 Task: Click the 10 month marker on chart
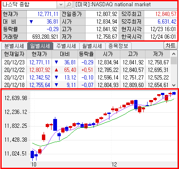point(34,164)
